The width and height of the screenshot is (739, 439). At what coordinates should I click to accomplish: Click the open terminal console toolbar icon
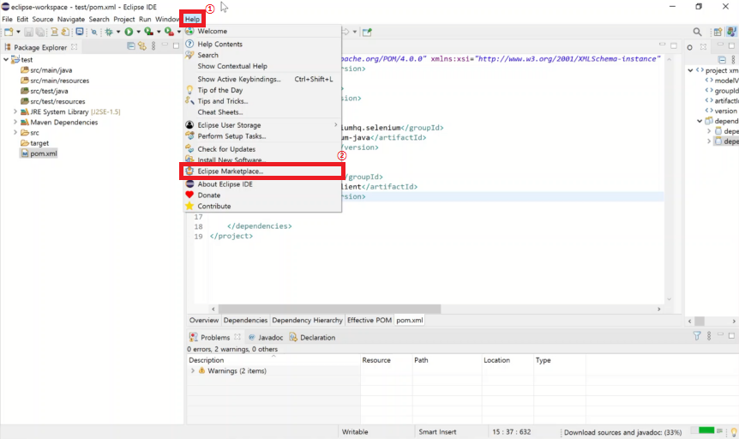pos(80,32)
